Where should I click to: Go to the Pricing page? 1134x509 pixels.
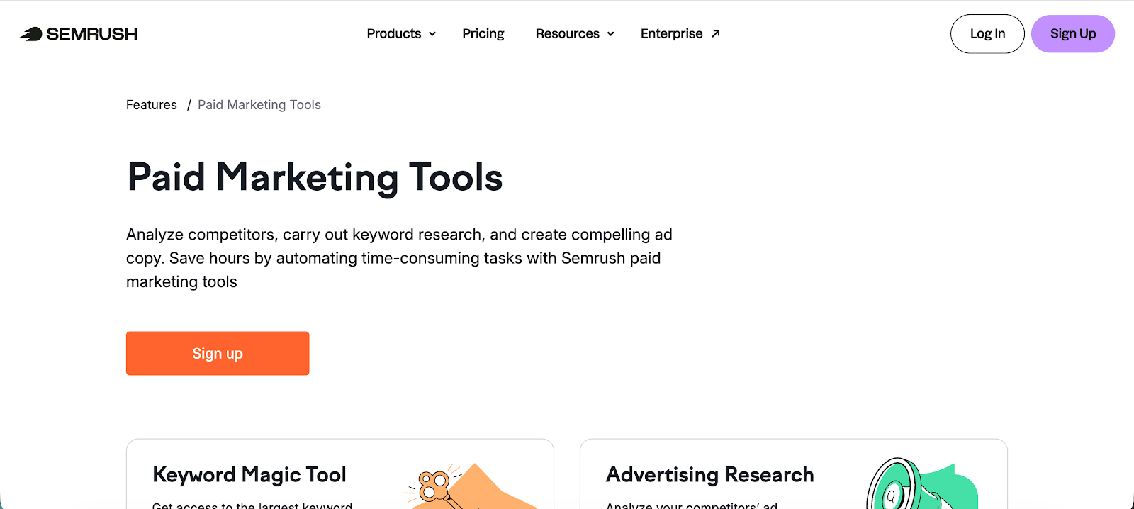483,33
